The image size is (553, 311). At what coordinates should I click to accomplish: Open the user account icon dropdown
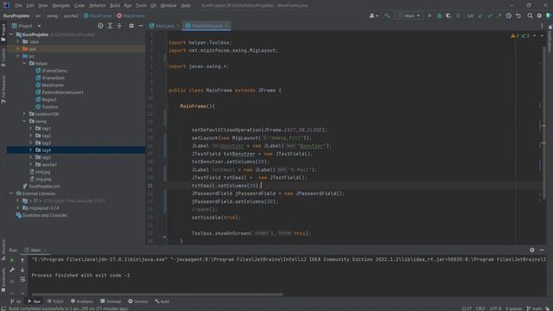tap(373, 16)
